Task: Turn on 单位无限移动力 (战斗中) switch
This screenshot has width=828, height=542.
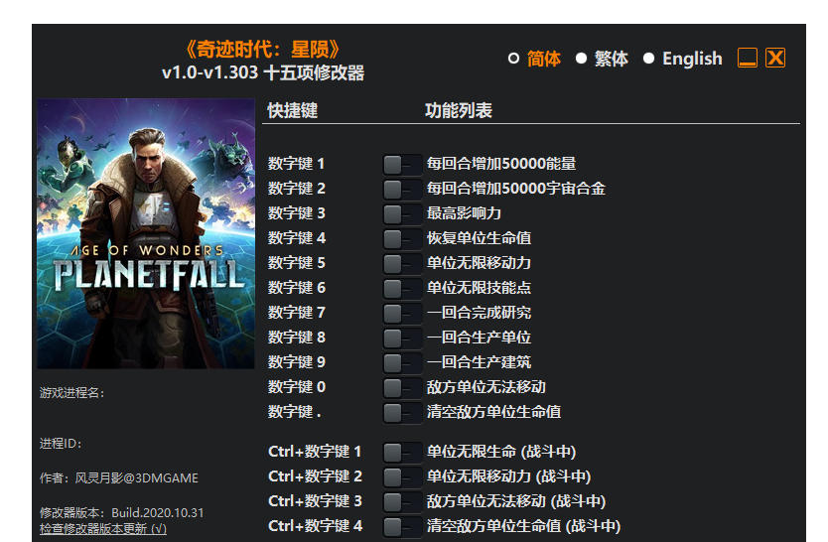Action: pyautogui.click(x=402, y=477)
